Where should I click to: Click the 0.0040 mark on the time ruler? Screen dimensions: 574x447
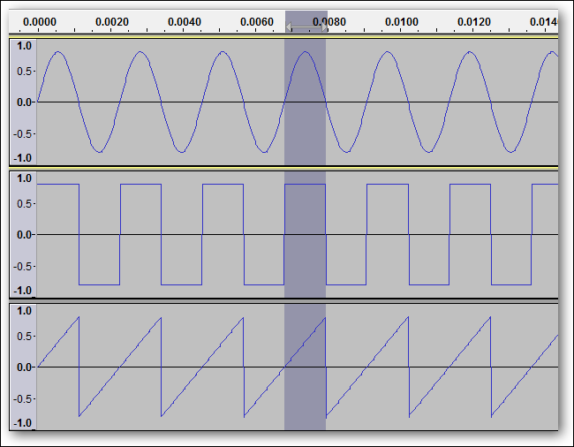(x=185, y=22)
